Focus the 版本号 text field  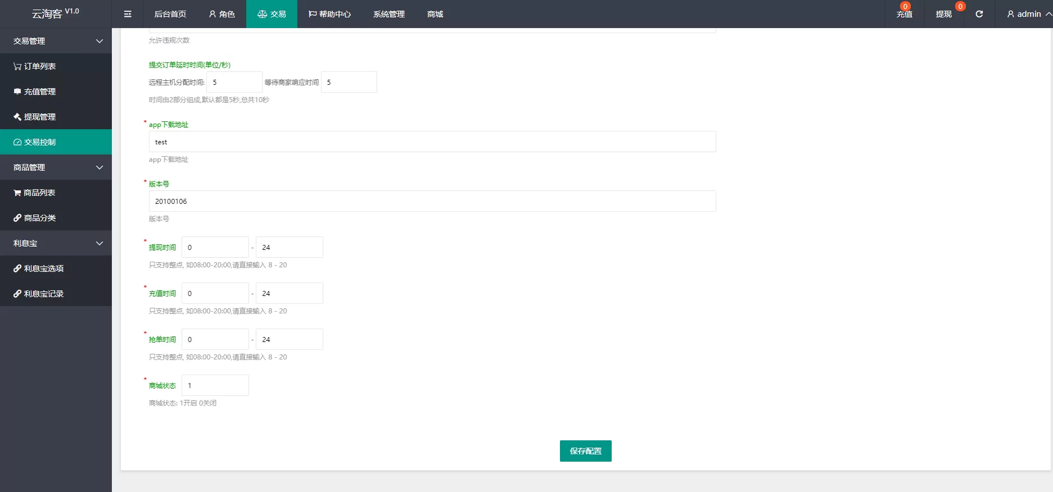coord(432,201)
